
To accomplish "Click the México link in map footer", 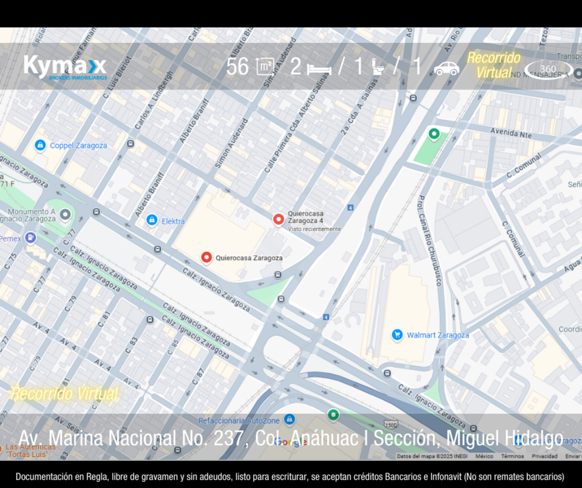I will point(484,456).
